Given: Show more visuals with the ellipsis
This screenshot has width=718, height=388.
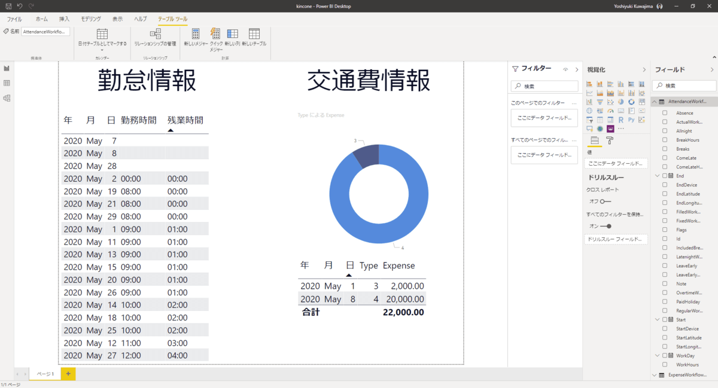Looking at the screenshot, I should (621, 129).
